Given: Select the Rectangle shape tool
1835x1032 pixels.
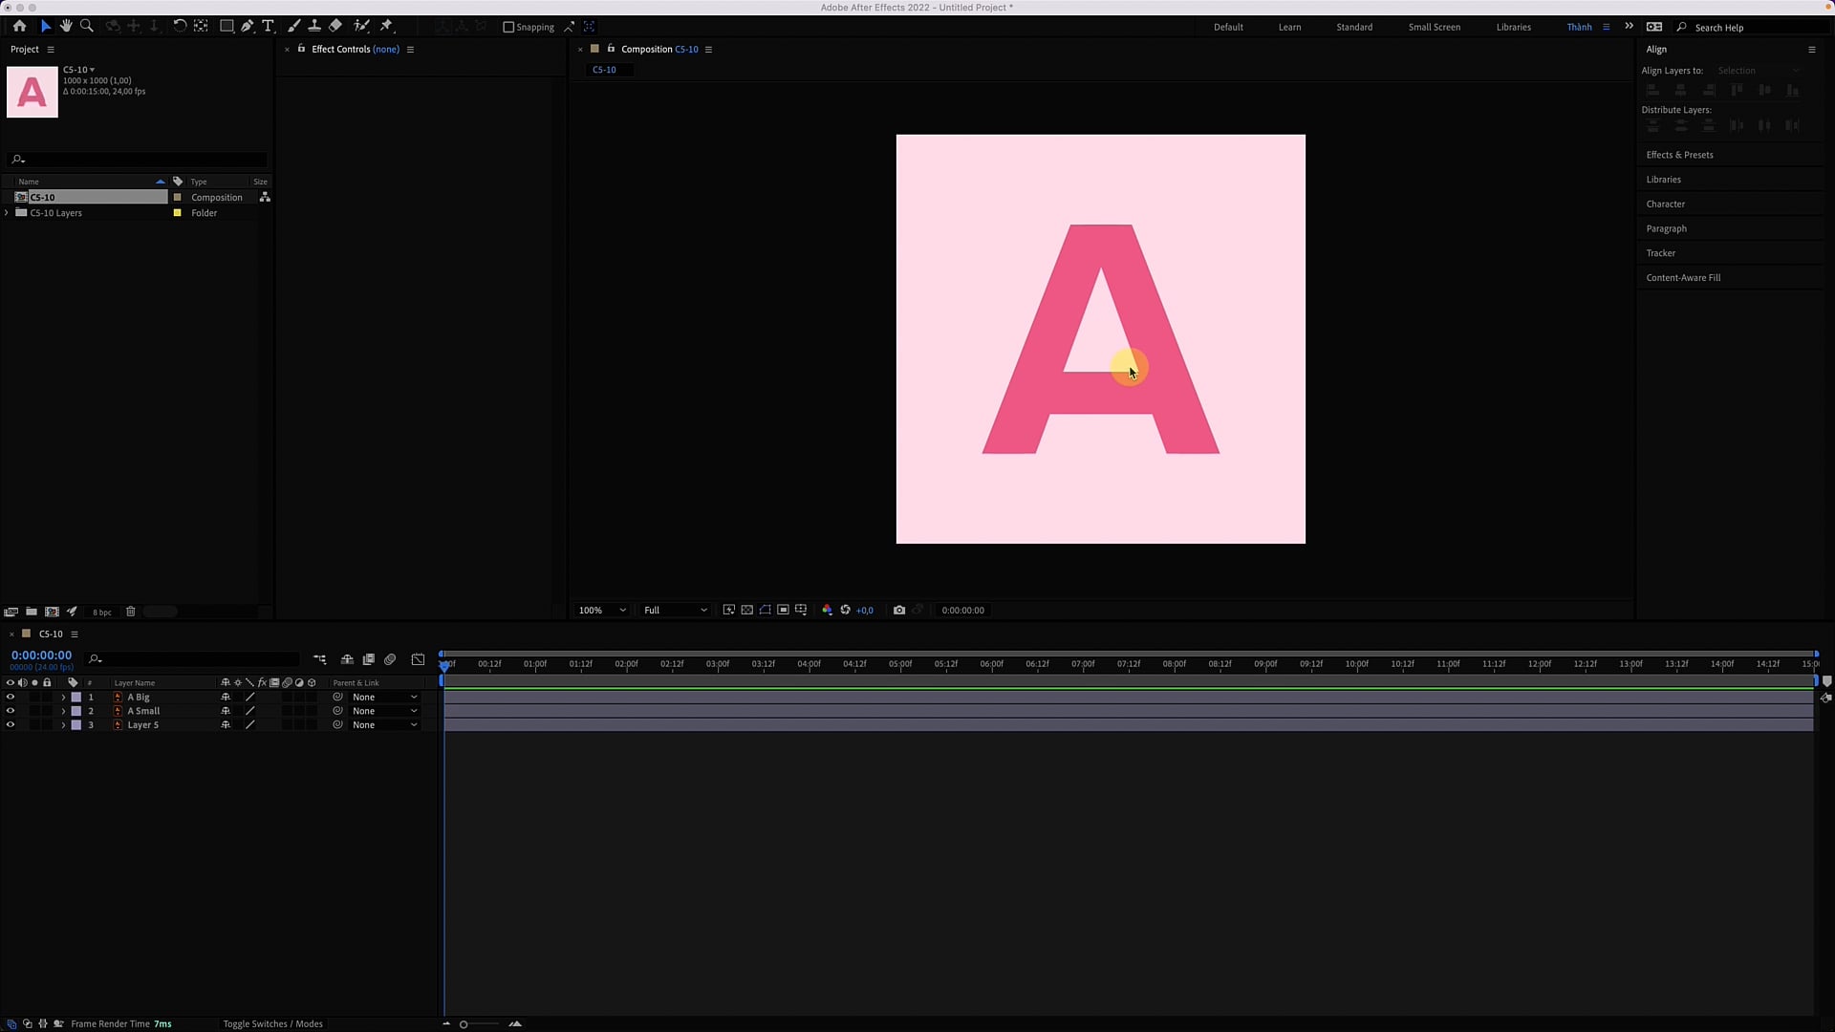Looking at the screenshot, I should tap(227, 26).
